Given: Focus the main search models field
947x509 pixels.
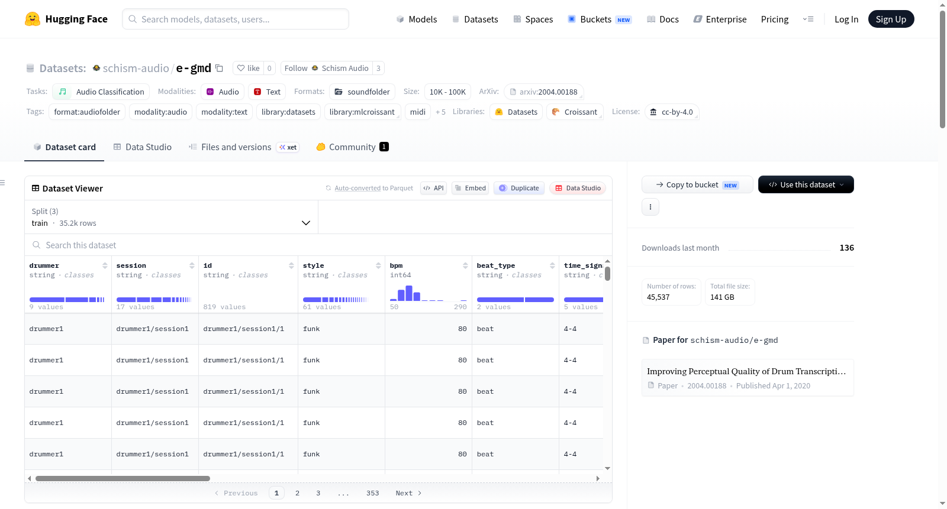Looking at the screenshot, I should pyautogui.click(x=236, y=19).
